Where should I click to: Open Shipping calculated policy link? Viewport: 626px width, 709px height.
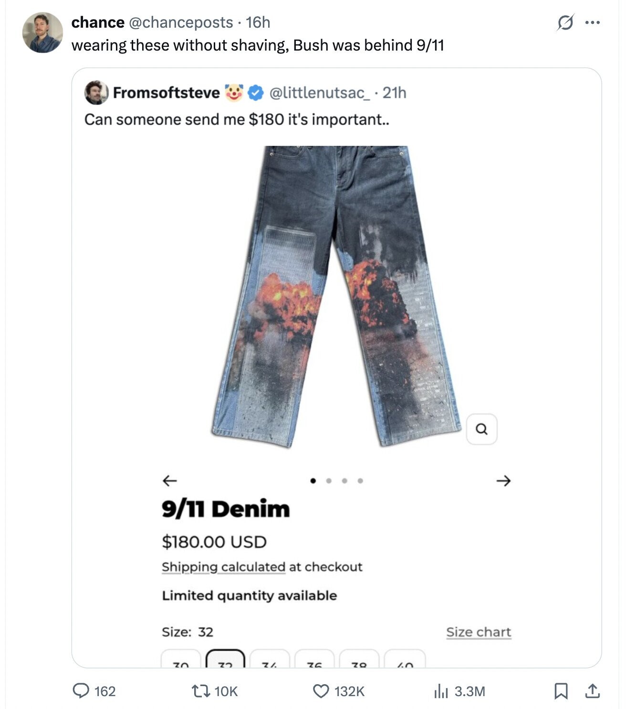click(223, 567)
